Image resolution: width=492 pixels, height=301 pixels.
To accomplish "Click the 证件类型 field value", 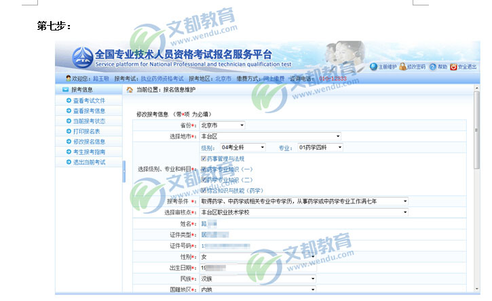I will pos(215,235).
